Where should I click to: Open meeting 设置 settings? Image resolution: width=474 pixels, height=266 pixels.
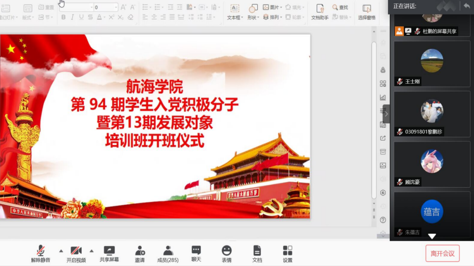click(x=288, y=253)
